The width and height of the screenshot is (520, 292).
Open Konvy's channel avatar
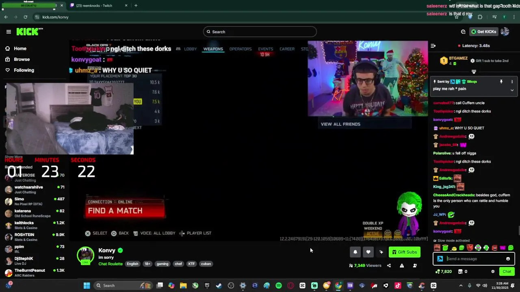(x=85, y=256)
